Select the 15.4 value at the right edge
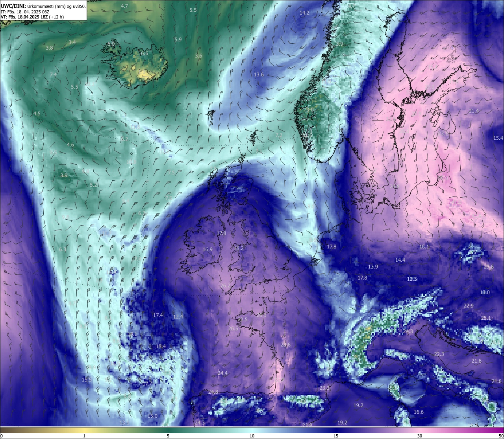The image size is (504, 439). tap(498, 138)
